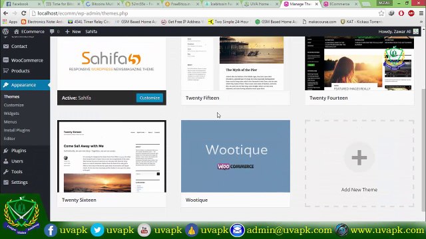Image resolution: width=426 pixels, height=239 pixels.
Task: Close the Manage Themes browser tab
Action: tap(317, 4)
